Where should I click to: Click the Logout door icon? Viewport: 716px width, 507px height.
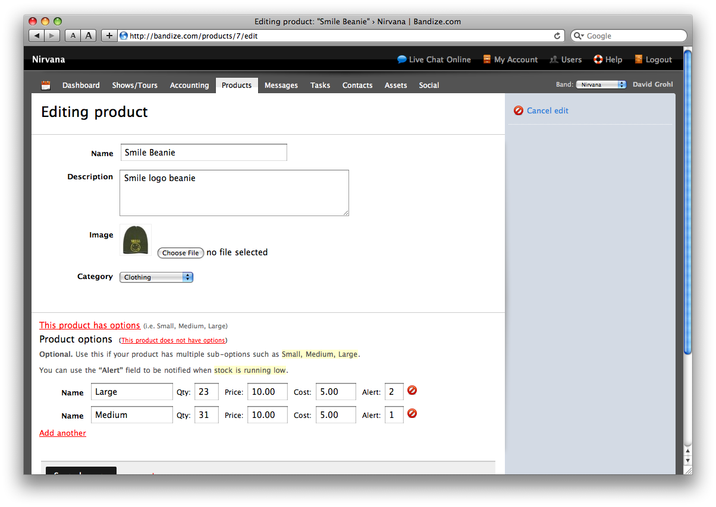[639, 59]
